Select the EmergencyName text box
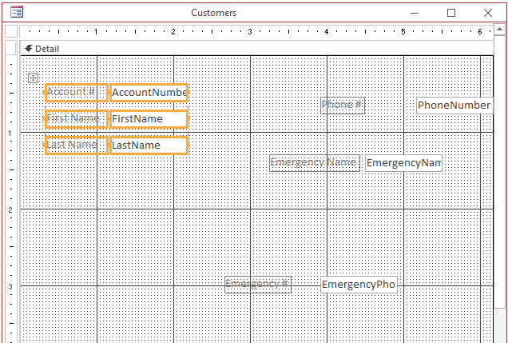This screenshot has width=508, height=343. tap(403, 163)
